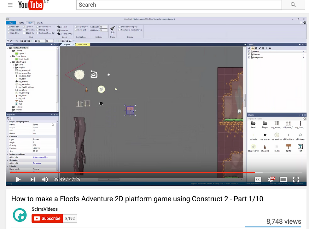309x229 pixels.
Task: Enable the Tilemap Bar checkbox
Action: pos(38,30)
